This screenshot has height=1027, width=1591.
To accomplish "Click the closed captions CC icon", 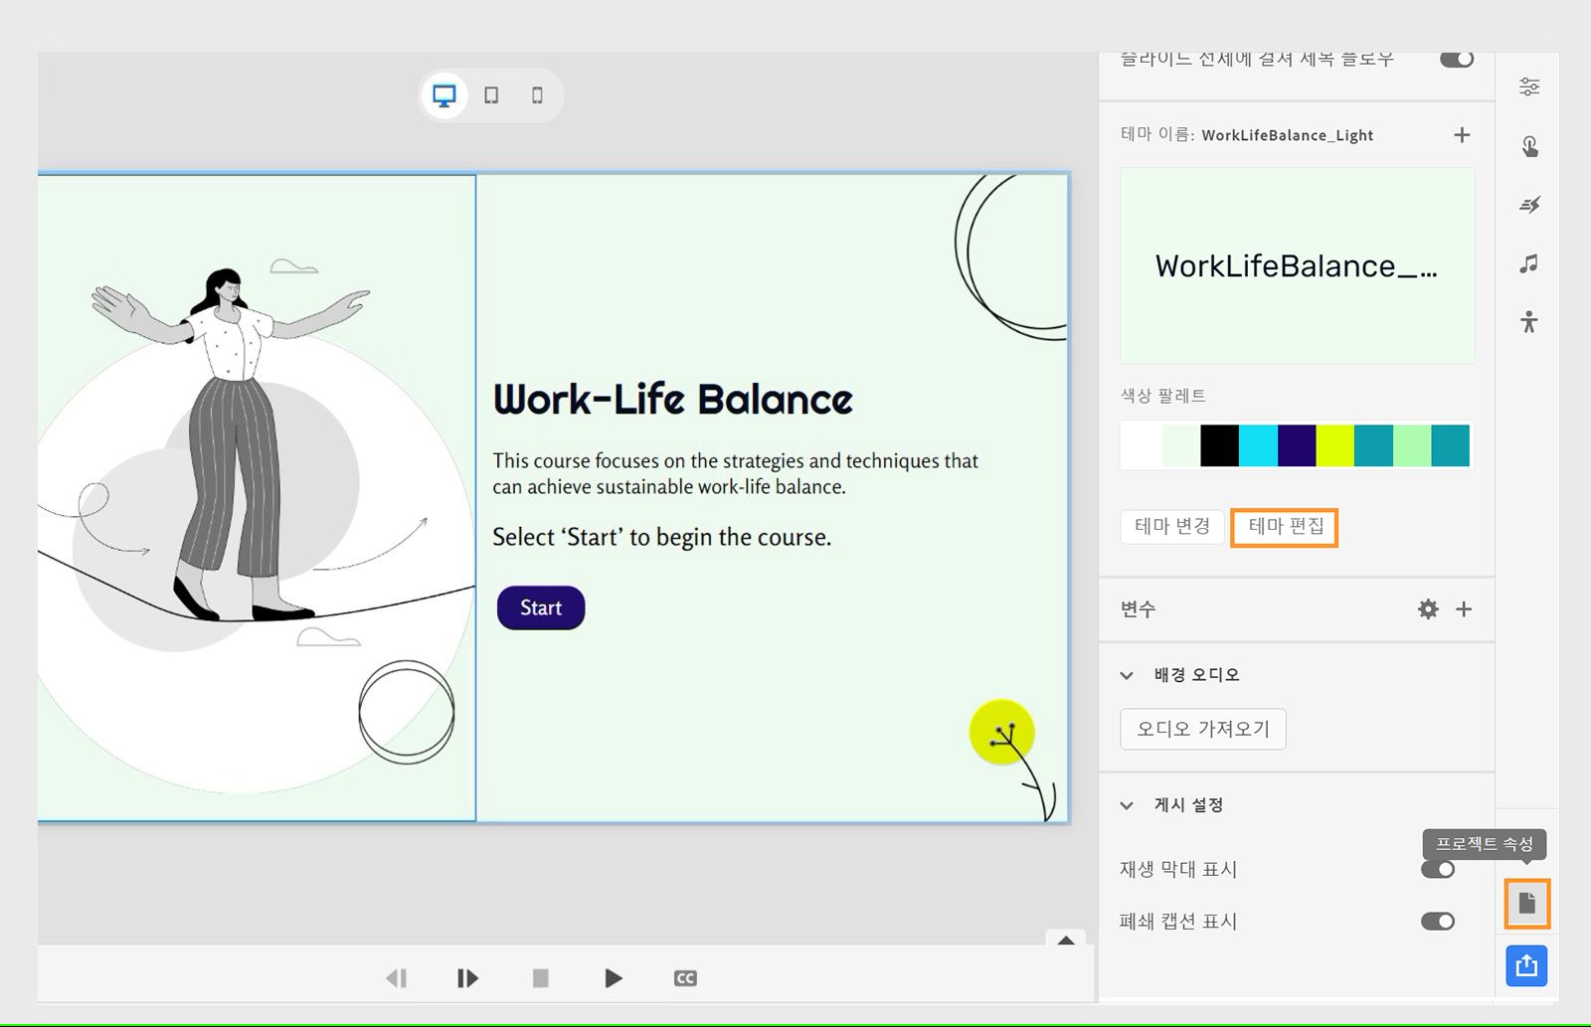I will (685, 978).
